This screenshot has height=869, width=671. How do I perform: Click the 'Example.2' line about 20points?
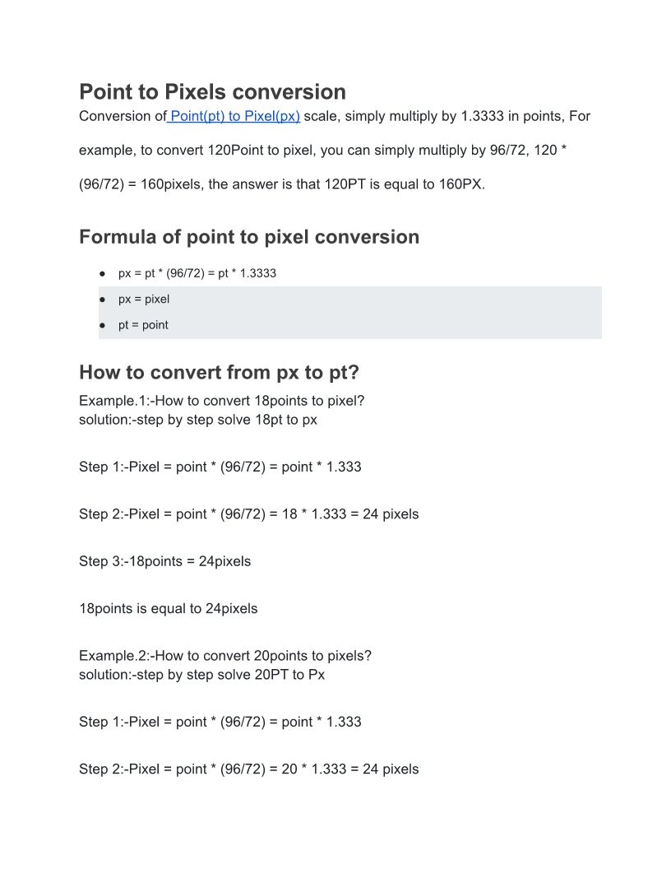coord(224,656)
